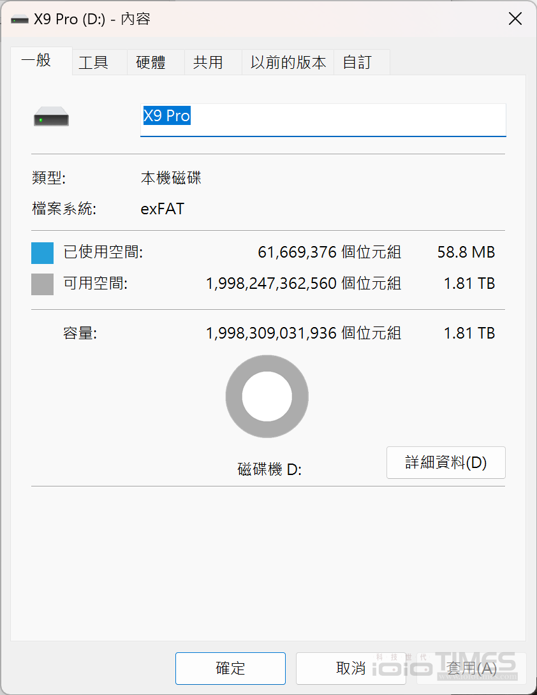The width and height of the screenshot is (537, 695).
Task: Click the large X9 Pro drive icon
Action: [x=51, y=118]
